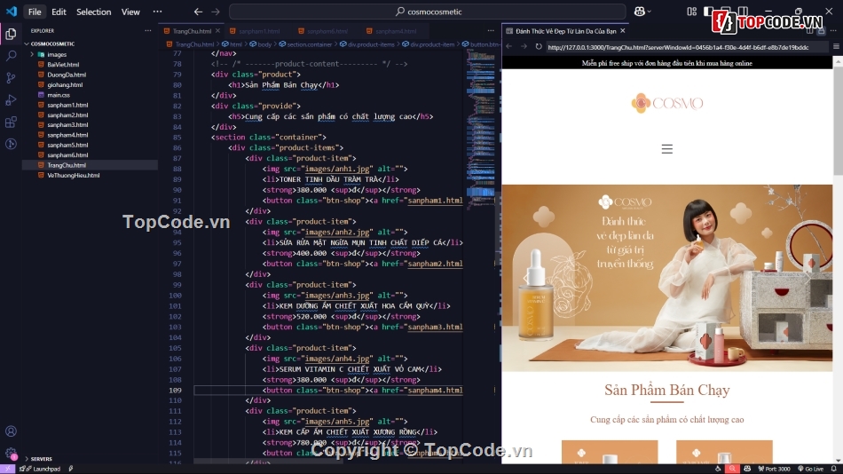Click the preview pane vertical scrollbar
The image size is (843, 474).
click(x=838, y=115)
